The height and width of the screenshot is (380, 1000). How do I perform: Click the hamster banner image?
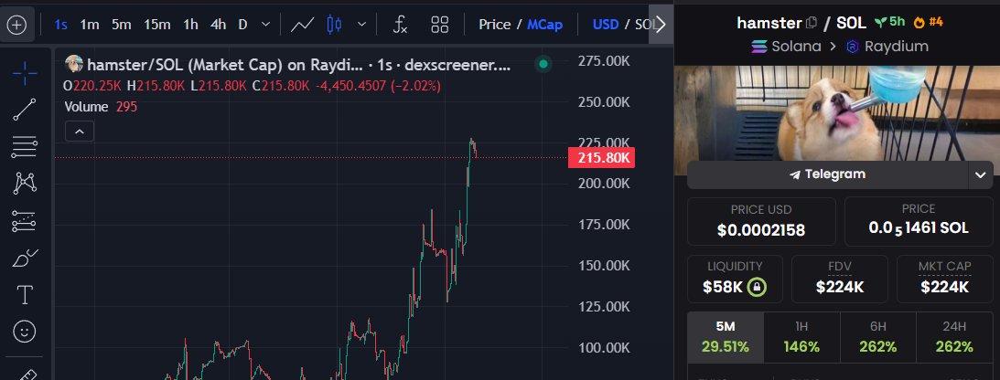point(837,112)
